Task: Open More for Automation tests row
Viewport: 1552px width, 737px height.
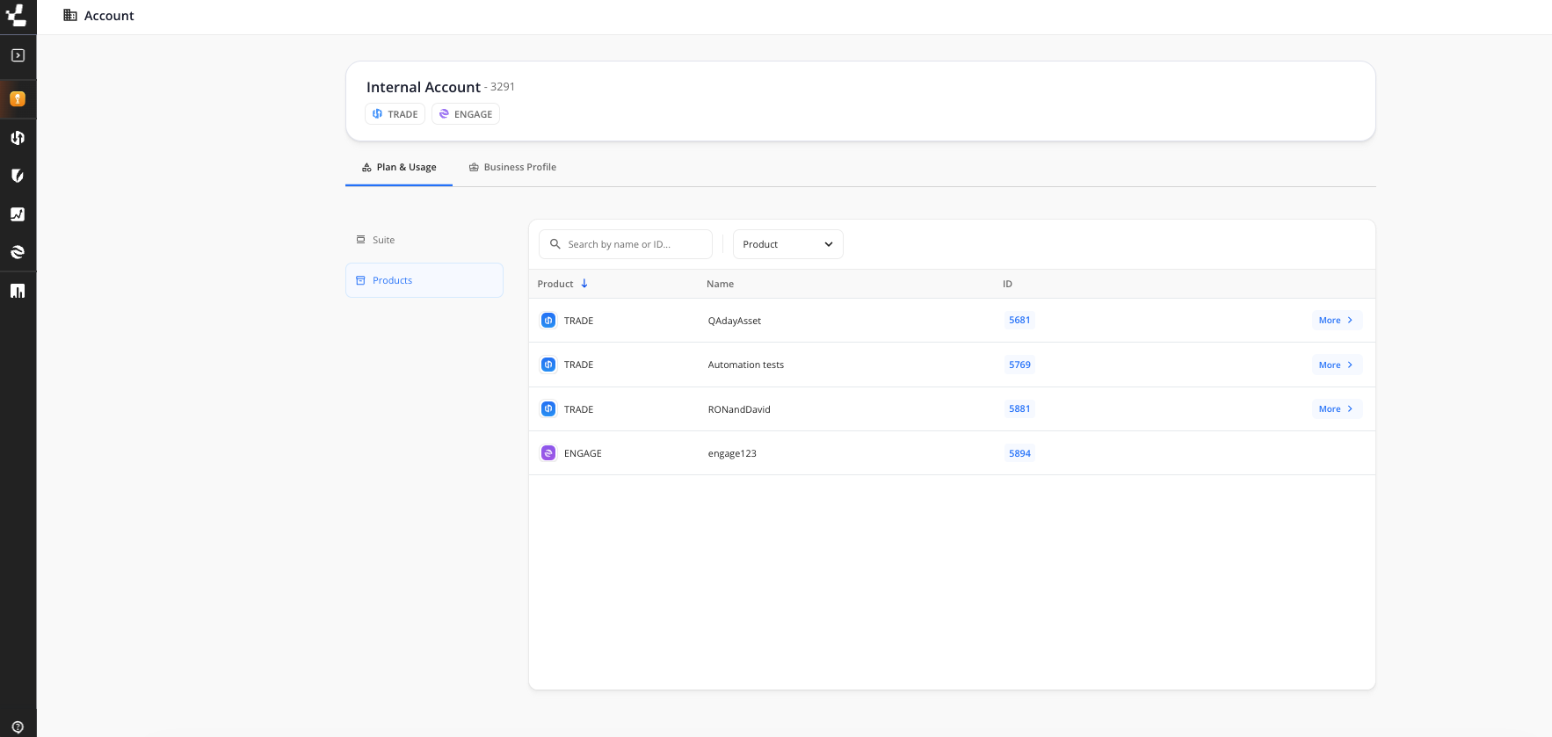Action: 1337,365
